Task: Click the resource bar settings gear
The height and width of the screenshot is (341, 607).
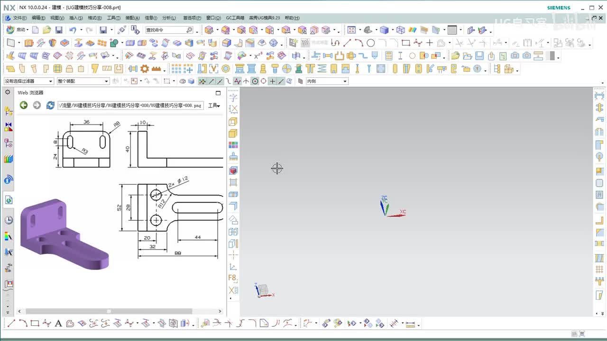Action: pyautogui.click(x=8, y=92)
